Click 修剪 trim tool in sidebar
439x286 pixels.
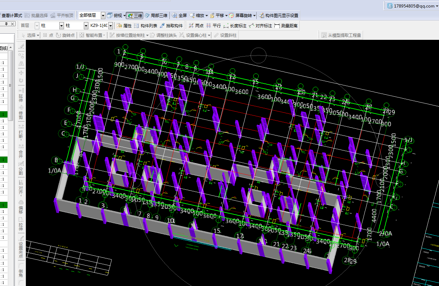click(21, 112)
